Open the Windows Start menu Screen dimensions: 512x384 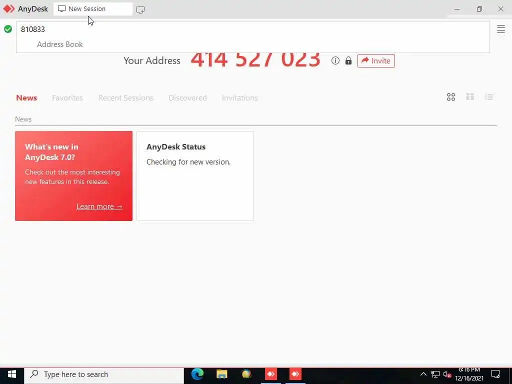[x=12, y=374]
